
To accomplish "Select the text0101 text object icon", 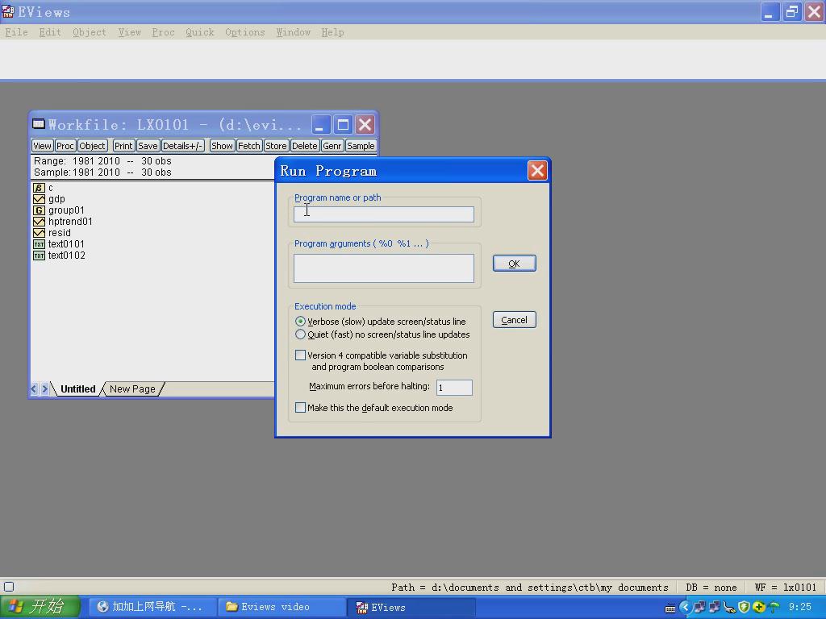I will point(39,244).
